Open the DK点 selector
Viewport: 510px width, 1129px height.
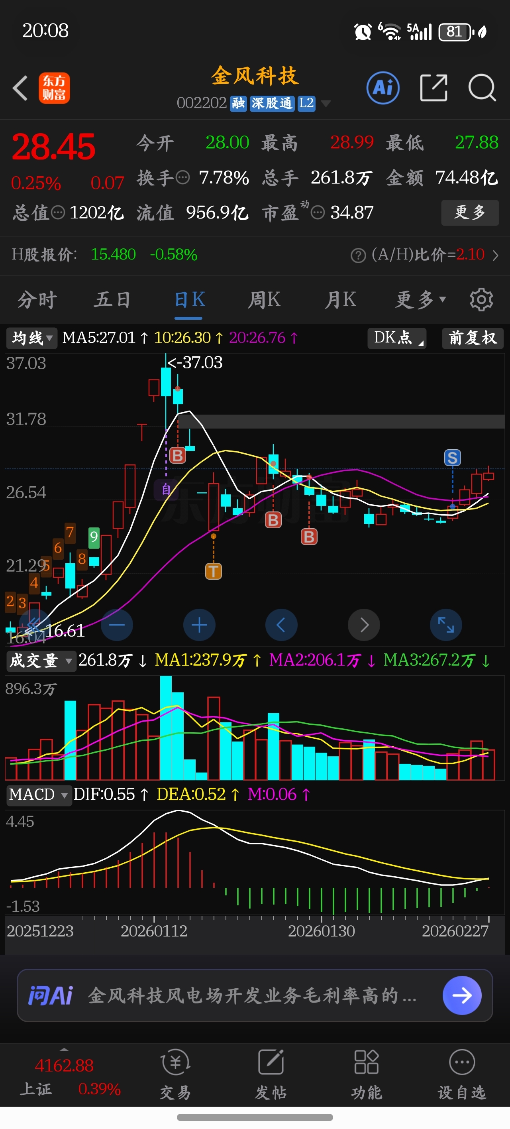pos(397,338)
